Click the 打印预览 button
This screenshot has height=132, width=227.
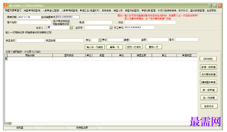[x=208, y=59]
